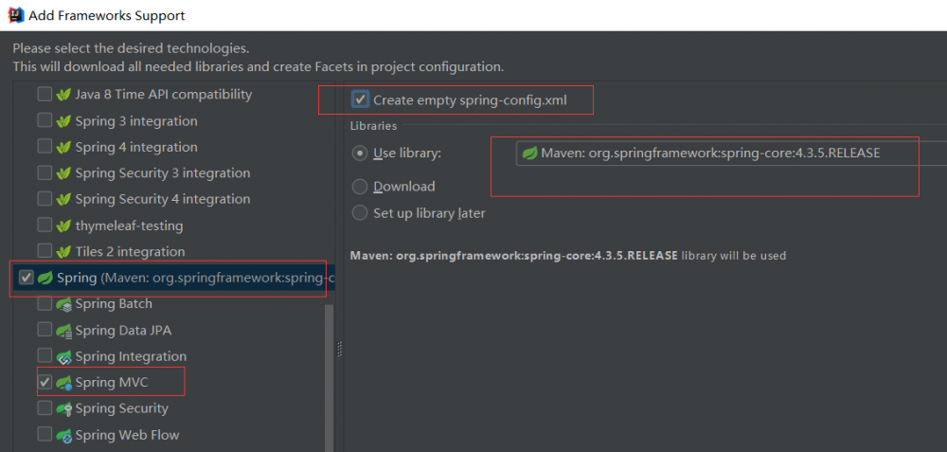Viewport: 947px width, 452px height.
Task: Check the thymeleaf-testing checkbox
Action: coord(45,226)
